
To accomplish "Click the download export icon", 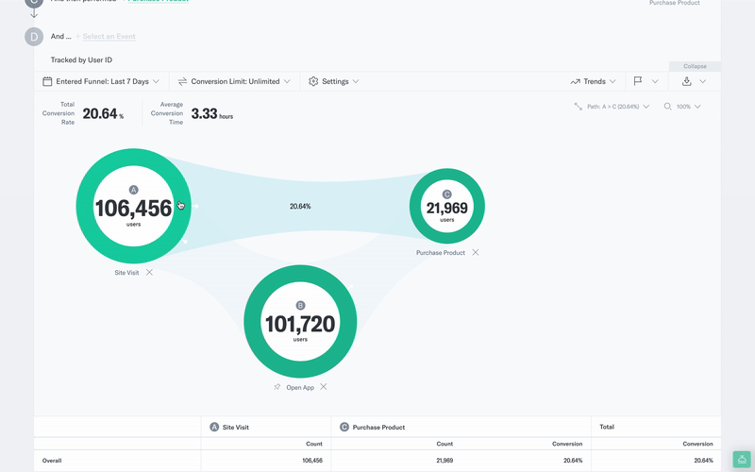I will [x=687, y=81].
